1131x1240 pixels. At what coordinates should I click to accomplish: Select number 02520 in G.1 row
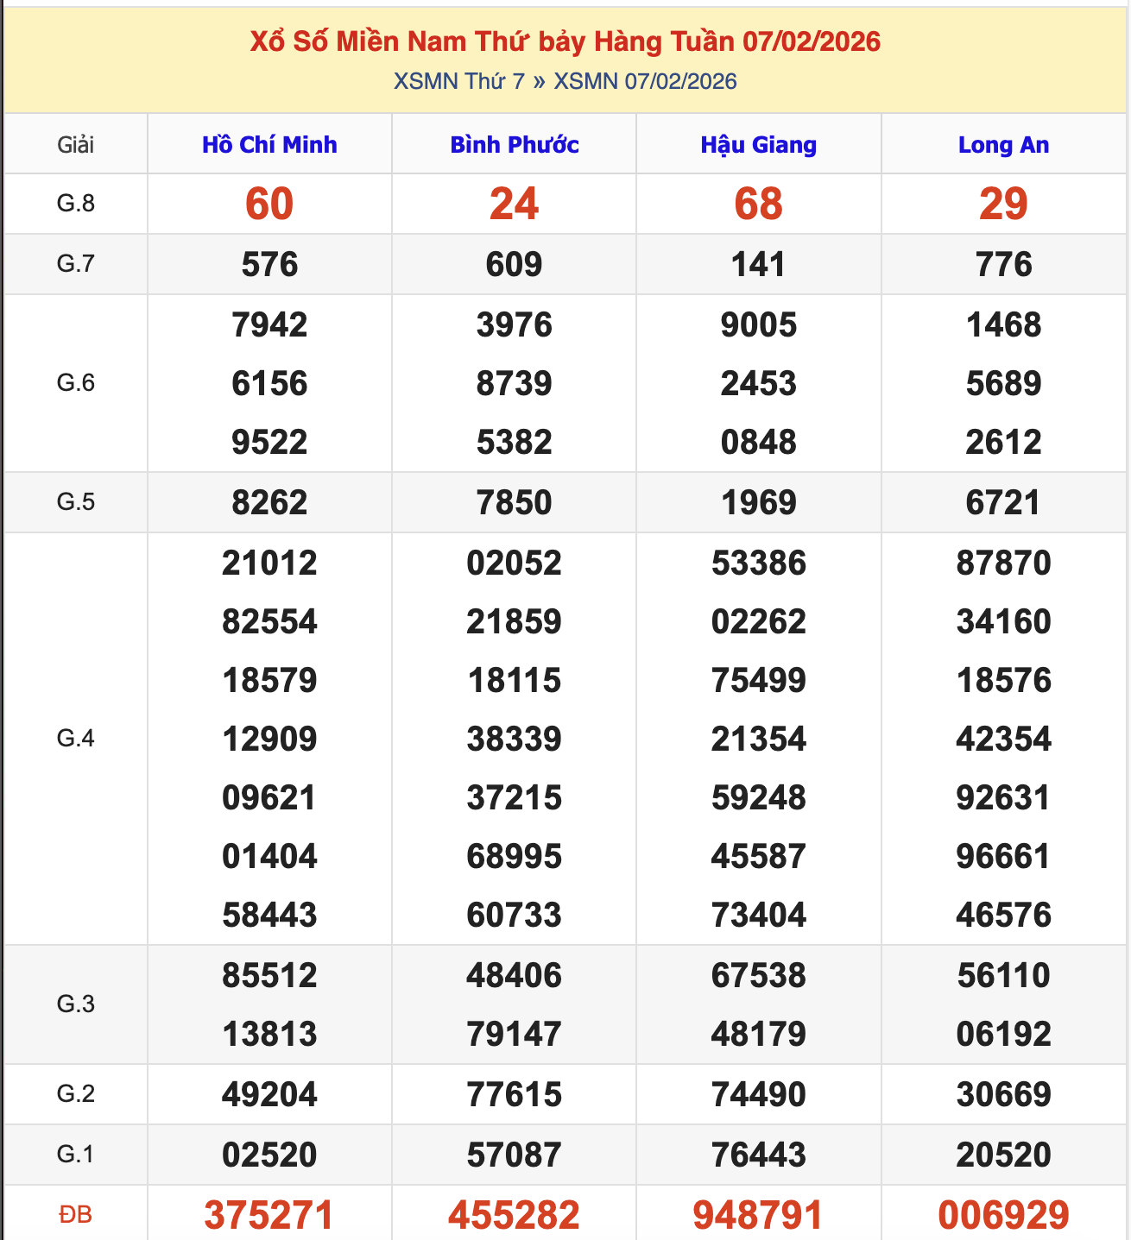pyautogui.click(x=269, y=1153)
